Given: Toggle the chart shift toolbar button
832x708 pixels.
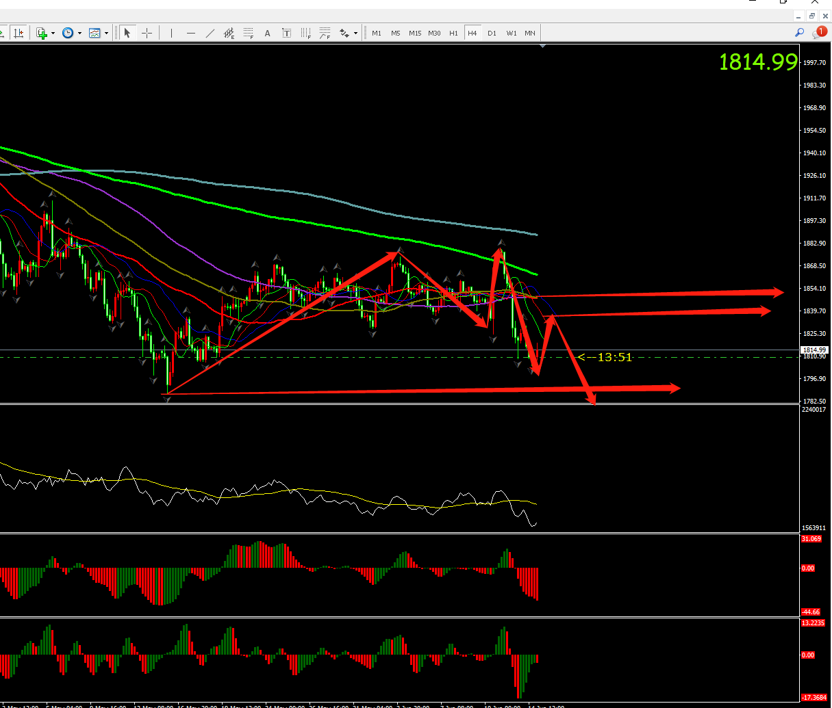Looking at the screenshot, I should (19, 33).
